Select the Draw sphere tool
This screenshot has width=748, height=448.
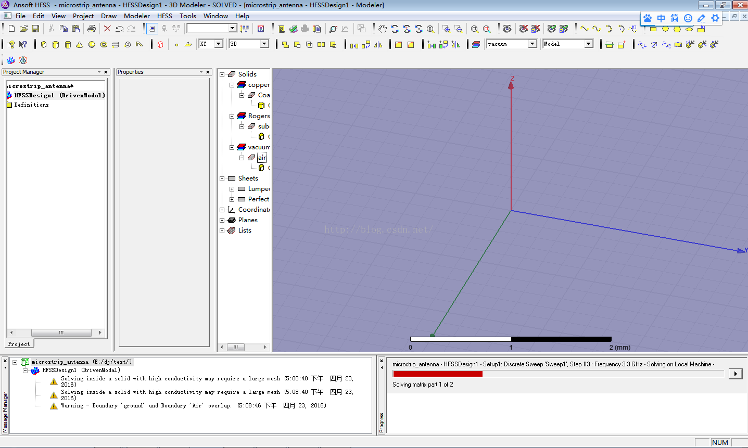[92, 44]
